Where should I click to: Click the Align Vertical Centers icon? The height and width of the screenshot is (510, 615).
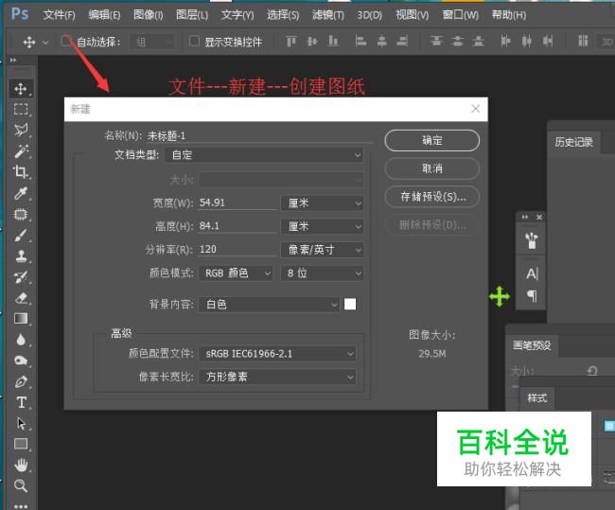(312, 41)
